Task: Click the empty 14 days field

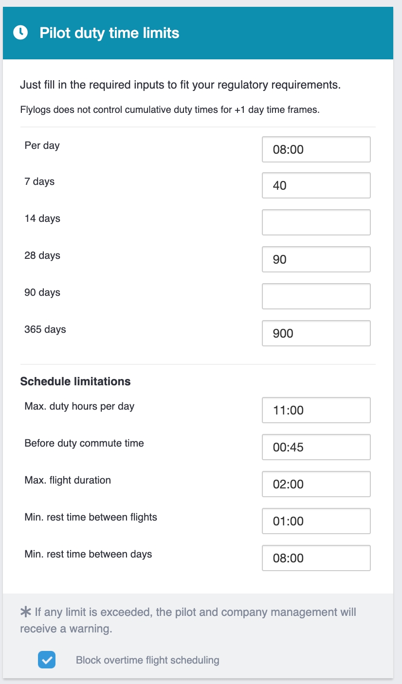Action: pyautogui.click(x=316, y=222)
